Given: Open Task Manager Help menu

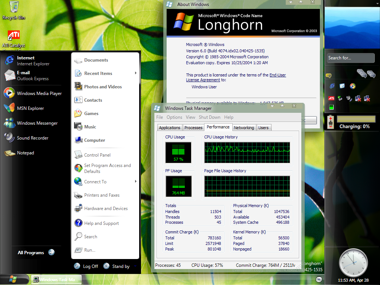Looking at the screenshot, I should [229, 117].
